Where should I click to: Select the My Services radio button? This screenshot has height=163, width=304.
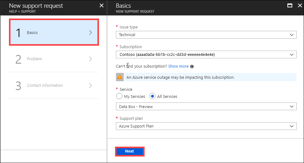(x=119, y=96)
